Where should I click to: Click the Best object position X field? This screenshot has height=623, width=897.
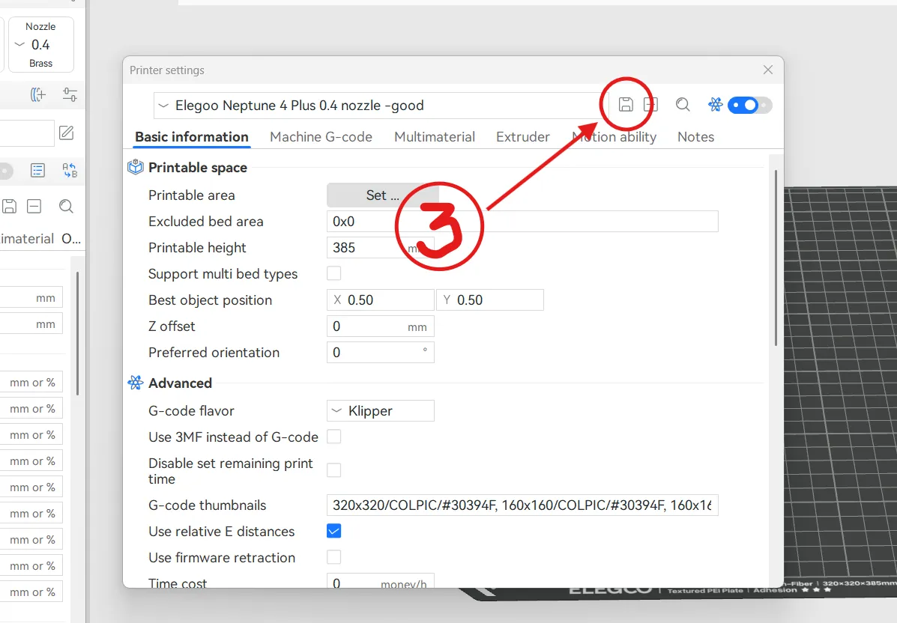pyautogui.click(x=381, y=300)
